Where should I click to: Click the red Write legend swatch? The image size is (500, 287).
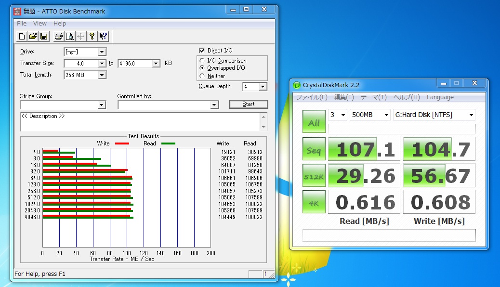point(122,143)
